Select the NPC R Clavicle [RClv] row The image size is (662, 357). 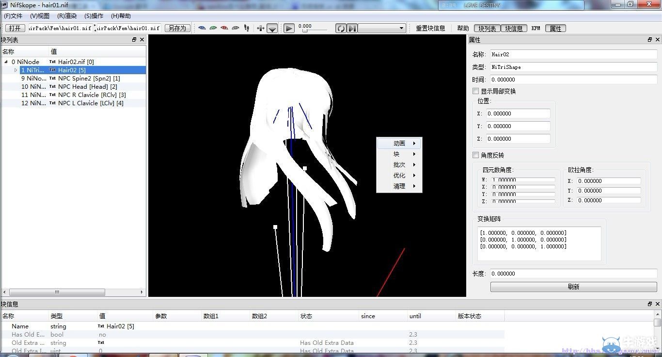click(73, 95)
